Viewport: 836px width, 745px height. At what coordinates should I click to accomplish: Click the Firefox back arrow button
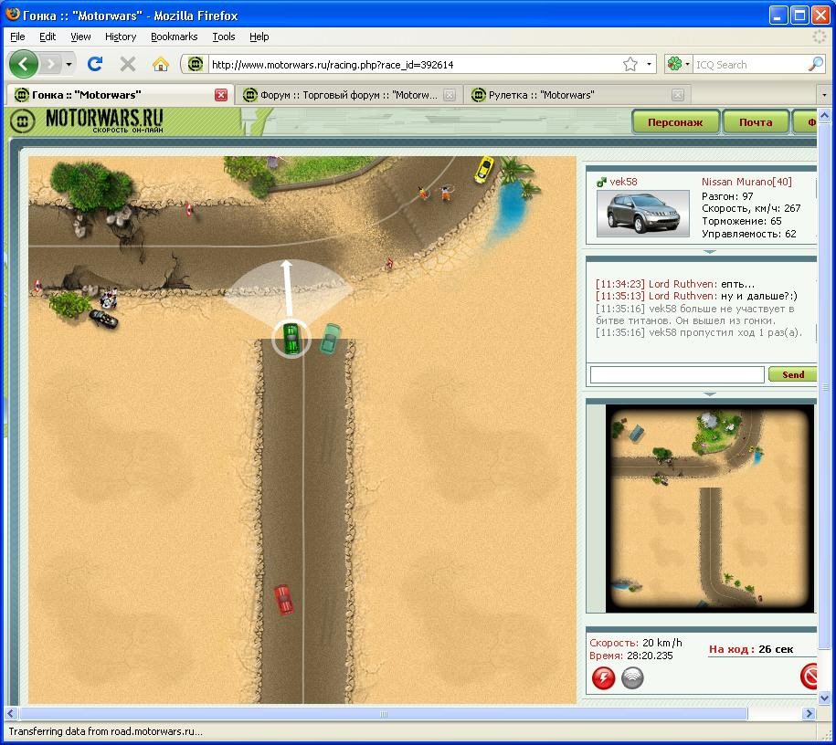click(24, 65)
